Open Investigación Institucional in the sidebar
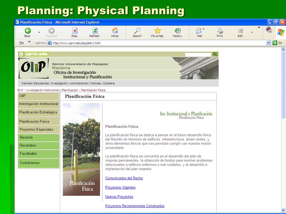Viewport: 286px width, 214px height. click(x=39, y=104)
